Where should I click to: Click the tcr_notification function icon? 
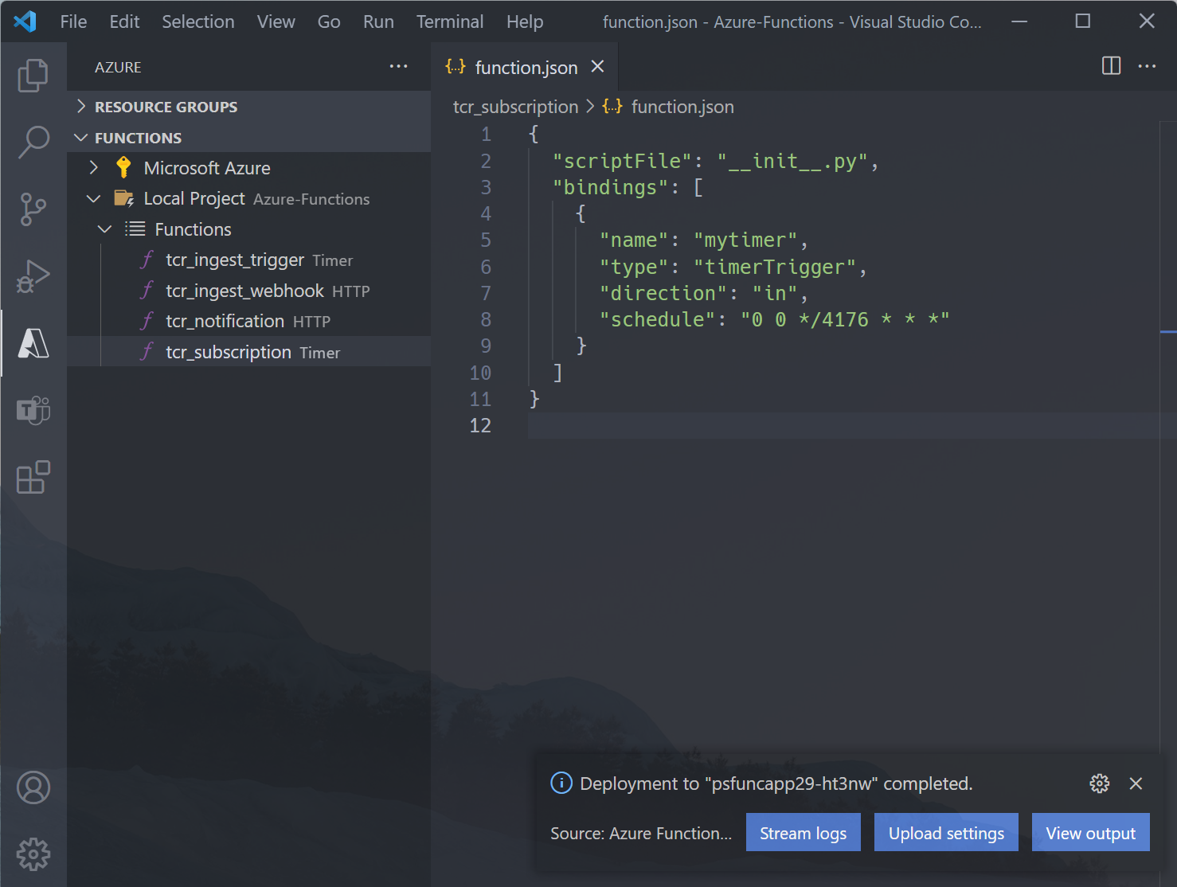point(147,321)
